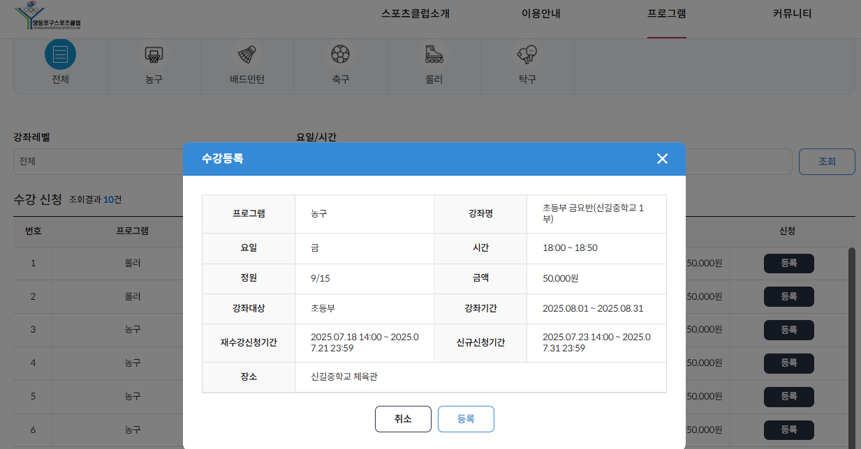The width and height of the screenshot is (861, 449).
Task: Click the sports club logo
Action: click(x=50, y=15)
